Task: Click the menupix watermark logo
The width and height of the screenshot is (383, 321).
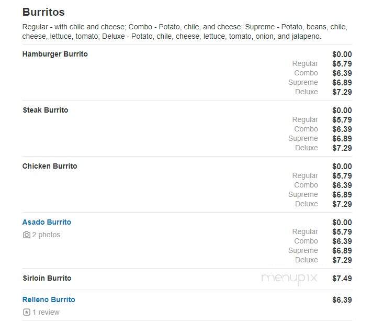Action: pyautogui.click(x=289, y=279)
